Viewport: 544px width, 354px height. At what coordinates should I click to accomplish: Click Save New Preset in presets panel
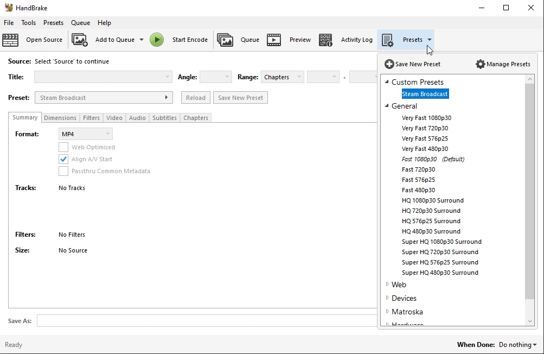(418, 64)
